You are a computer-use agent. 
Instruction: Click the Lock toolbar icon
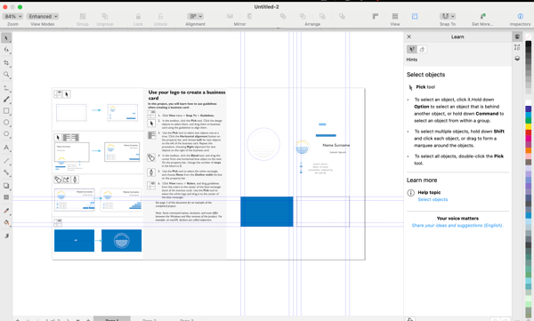click(x=138, y=16)
